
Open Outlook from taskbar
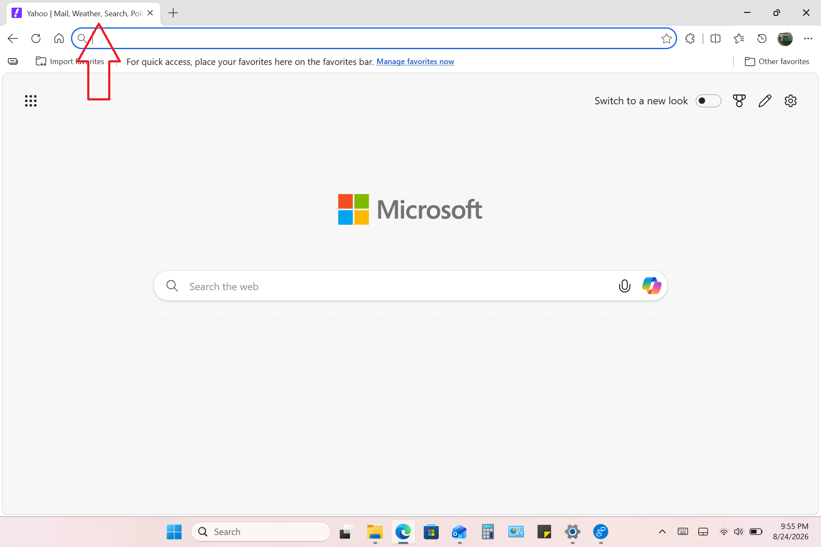coord(460,532)
